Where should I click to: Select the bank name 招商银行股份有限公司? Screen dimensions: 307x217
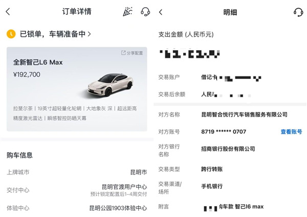tap(228, 149)
